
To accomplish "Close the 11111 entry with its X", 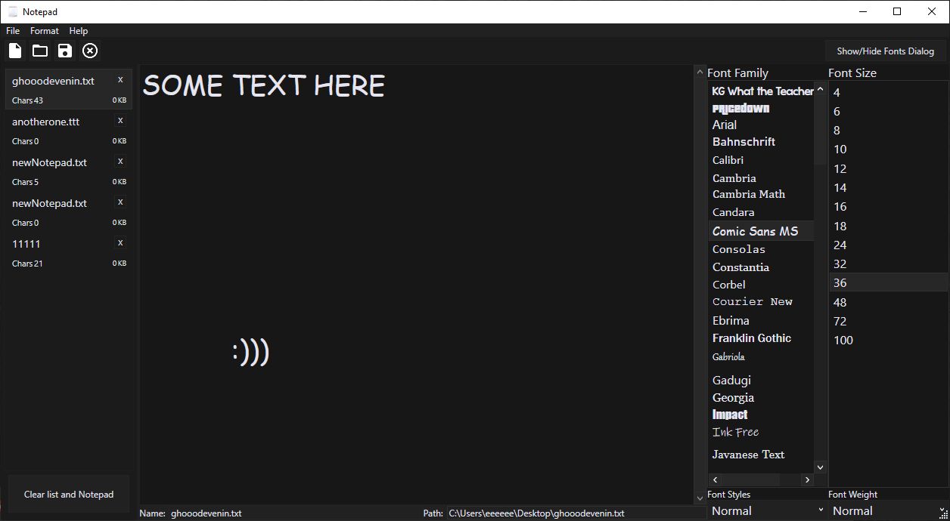I will (x=120, y=243).
